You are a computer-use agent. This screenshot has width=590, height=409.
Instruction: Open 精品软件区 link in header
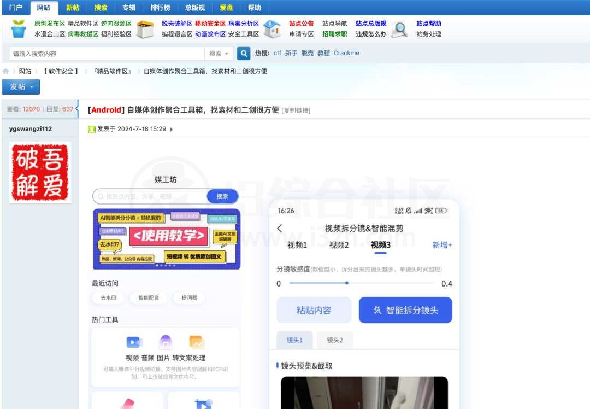click(83, 24)
